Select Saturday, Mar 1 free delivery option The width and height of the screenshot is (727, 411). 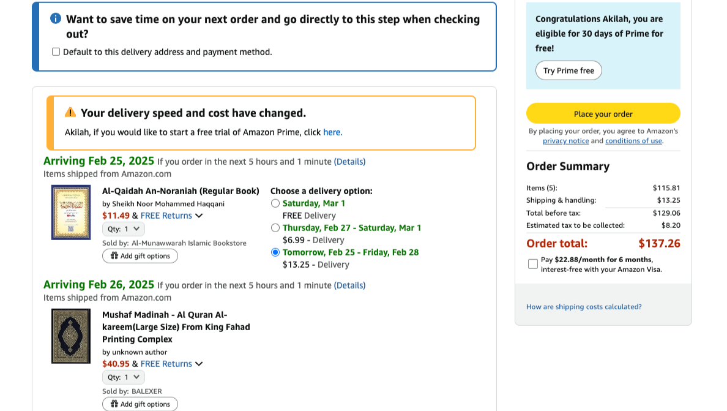[x=275, y=203]
